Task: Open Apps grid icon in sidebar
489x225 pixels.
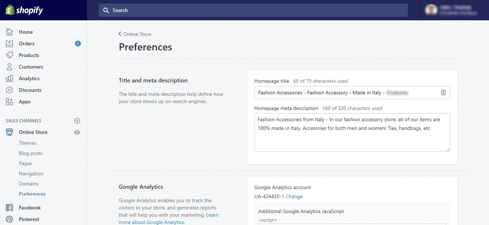Action: pos(9,102)
